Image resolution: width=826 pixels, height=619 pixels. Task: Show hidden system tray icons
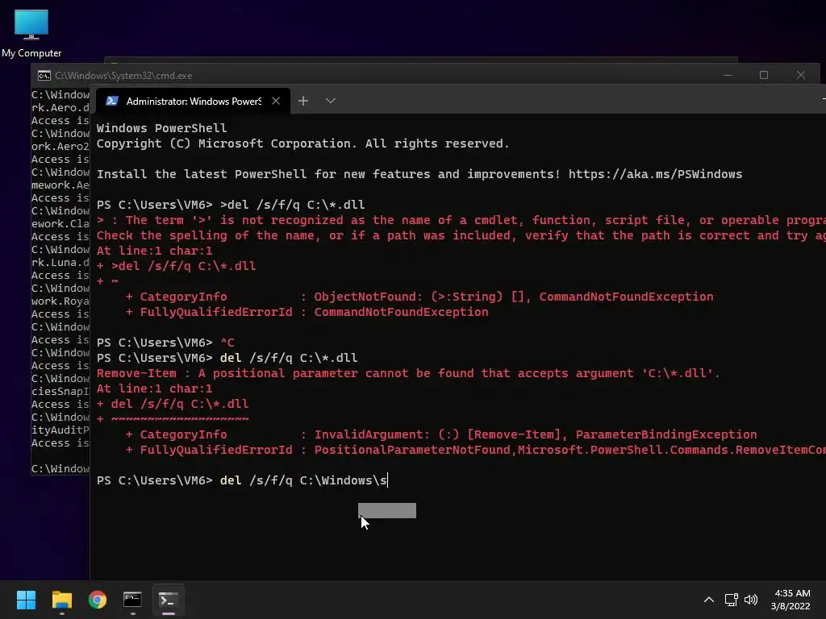[709, 600]
